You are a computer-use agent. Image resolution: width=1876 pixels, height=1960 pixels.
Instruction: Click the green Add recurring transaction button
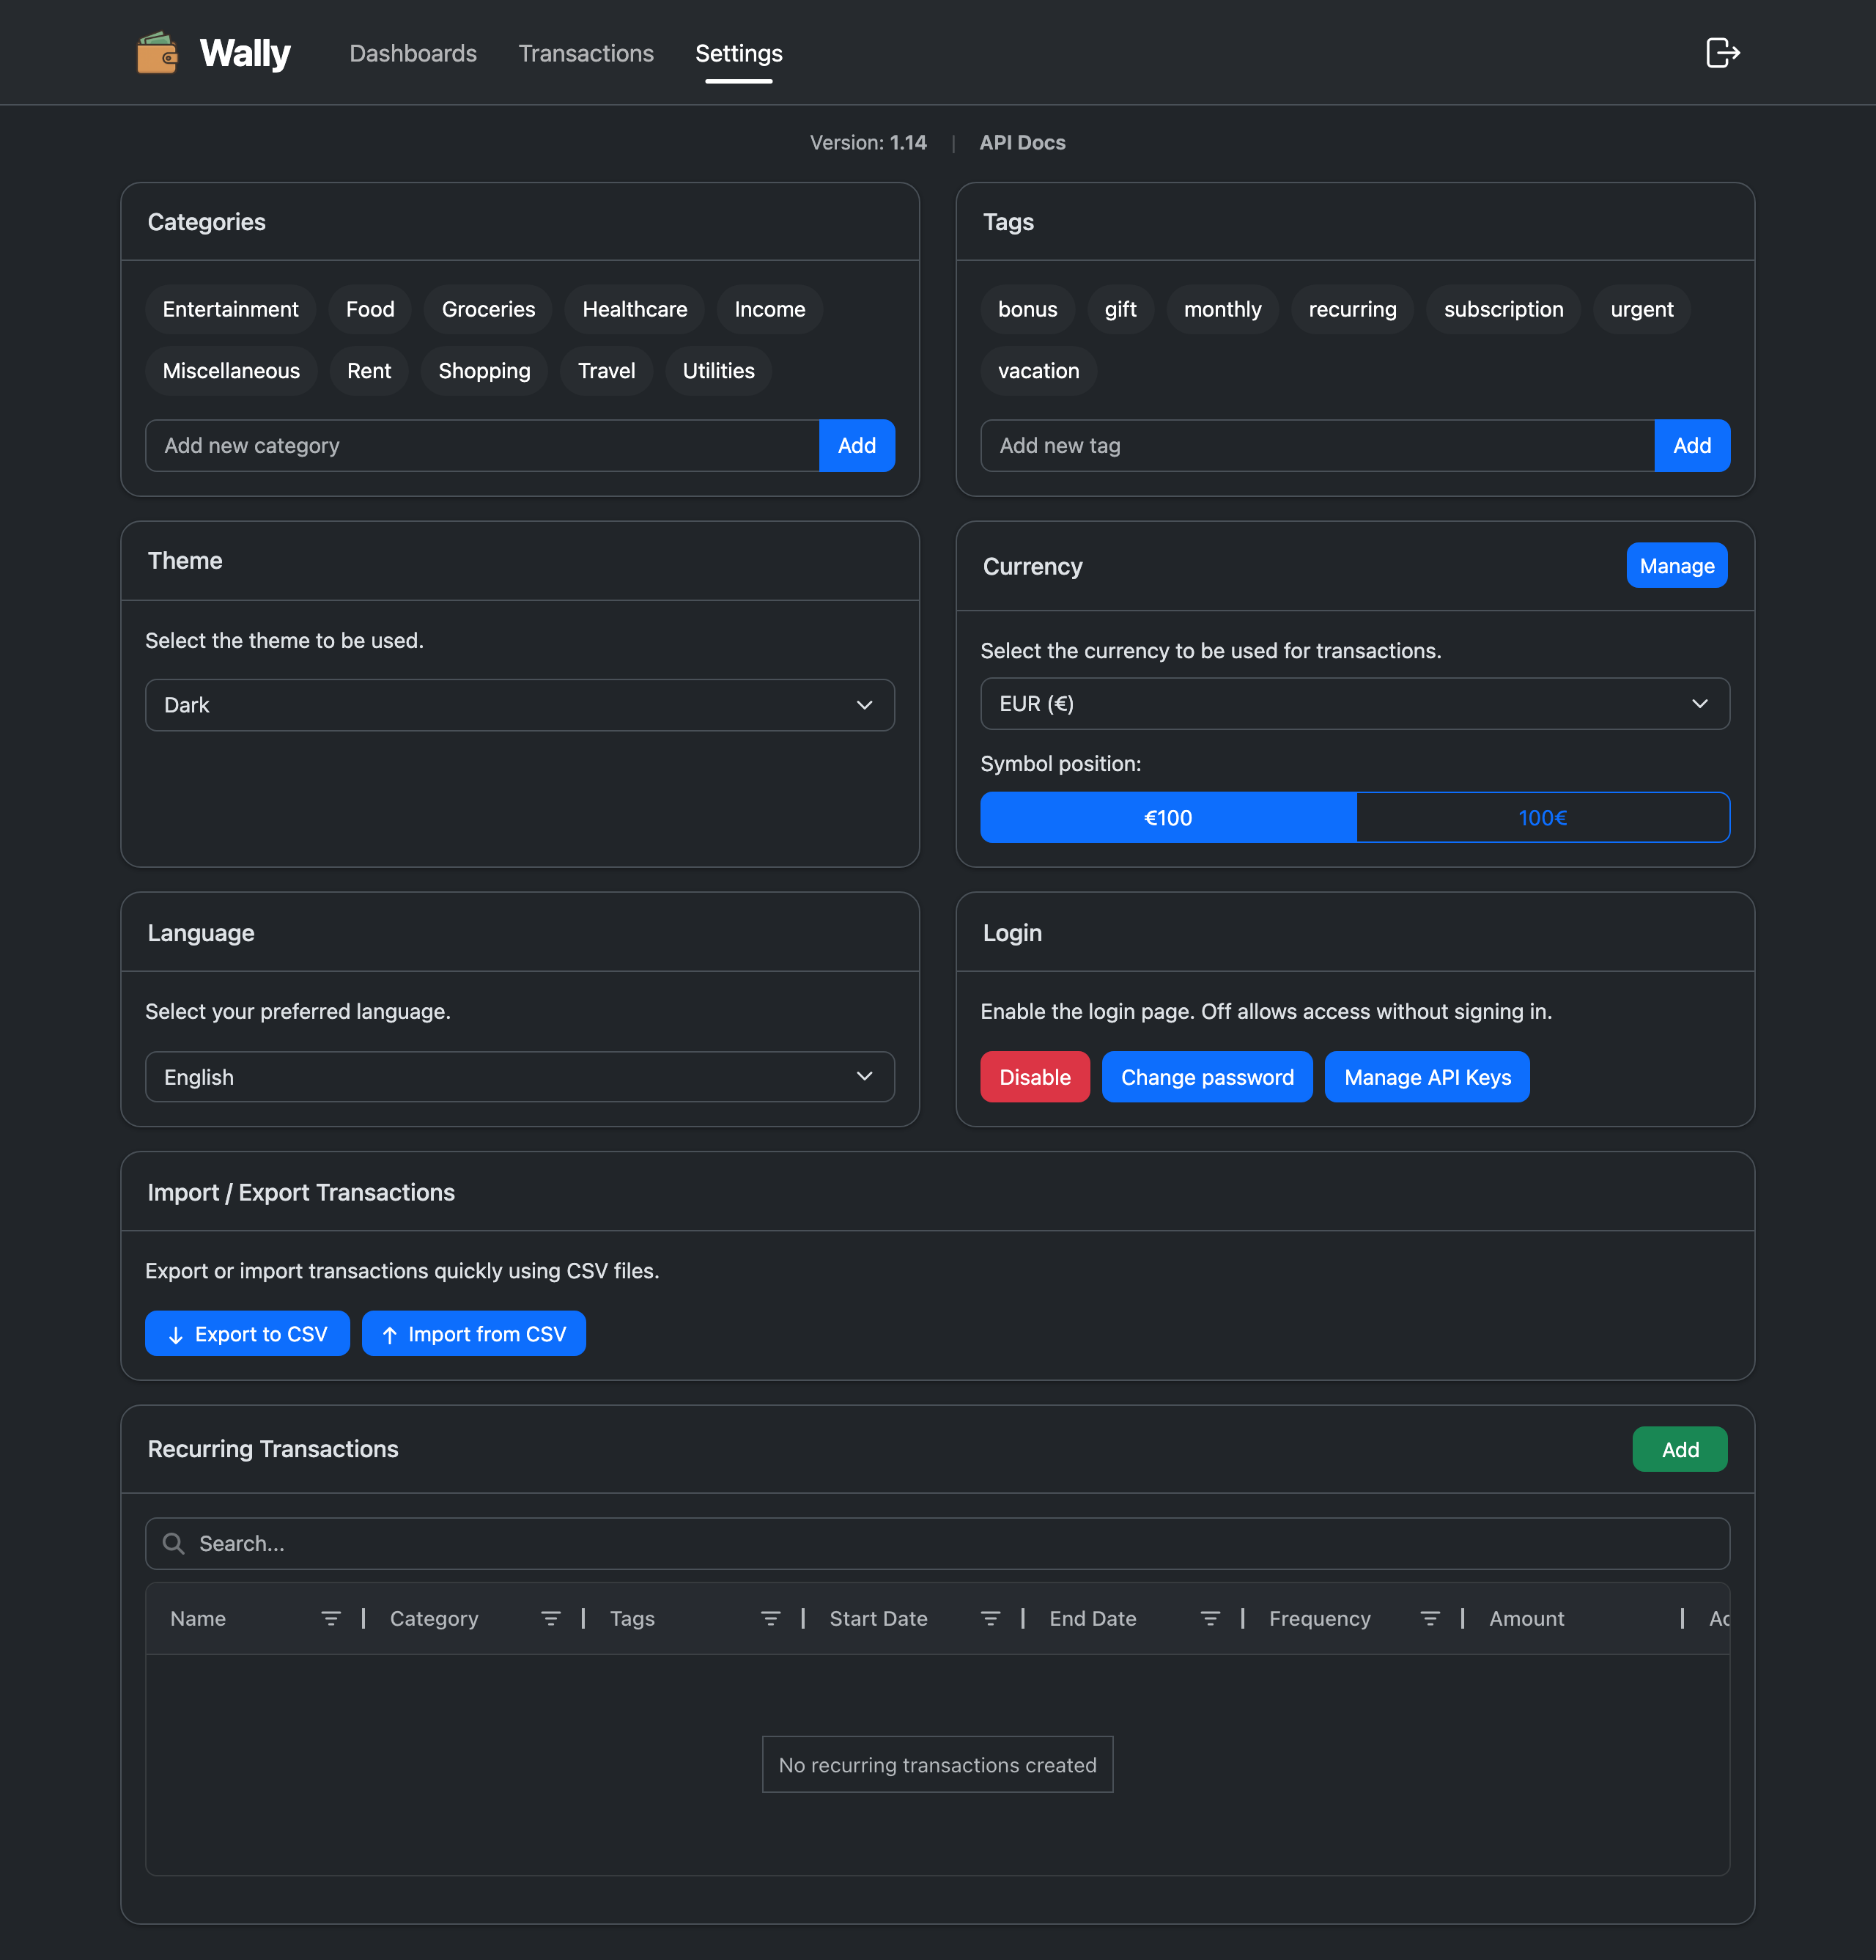1680,1449
